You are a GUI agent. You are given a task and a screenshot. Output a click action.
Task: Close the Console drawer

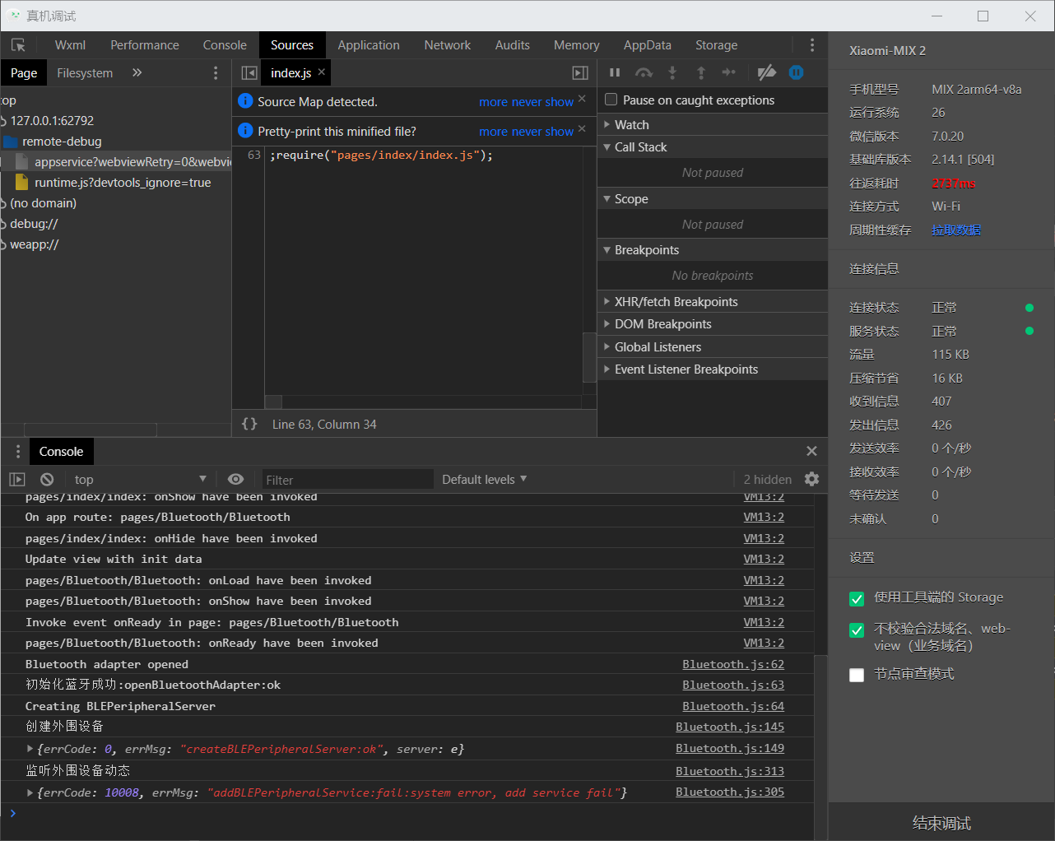811,451
